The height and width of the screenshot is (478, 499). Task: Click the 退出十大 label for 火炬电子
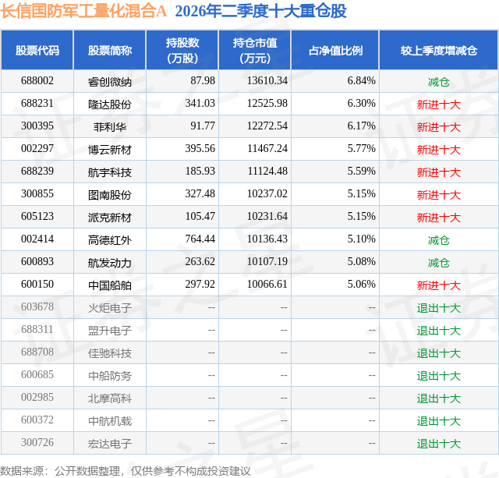point(439,308)
